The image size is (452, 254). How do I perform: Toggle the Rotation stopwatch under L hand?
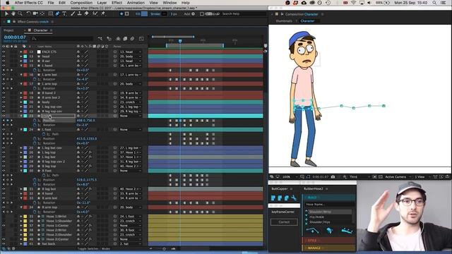click(35, 71)
